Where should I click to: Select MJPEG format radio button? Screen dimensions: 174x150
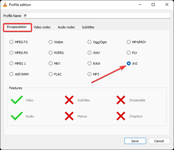(x=50, y=53)
